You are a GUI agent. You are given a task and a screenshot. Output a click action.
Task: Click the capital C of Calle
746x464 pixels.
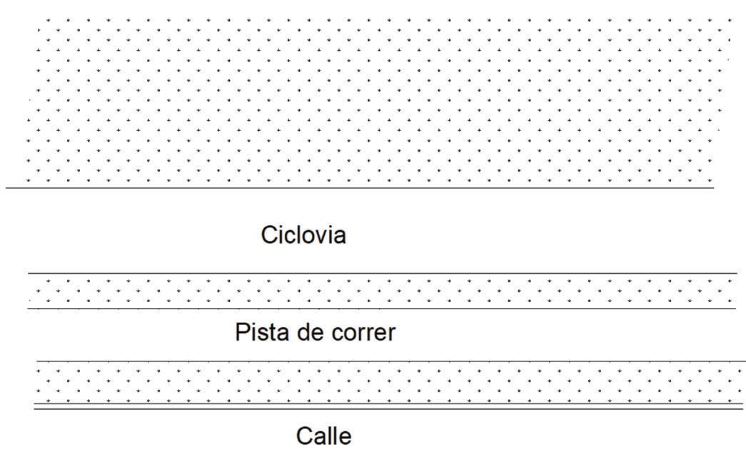305,435
